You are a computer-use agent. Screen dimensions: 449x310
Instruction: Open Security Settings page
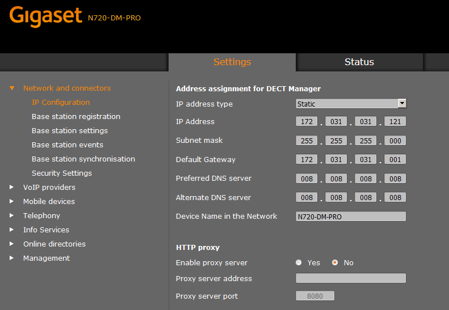click(x=62, y=173)
